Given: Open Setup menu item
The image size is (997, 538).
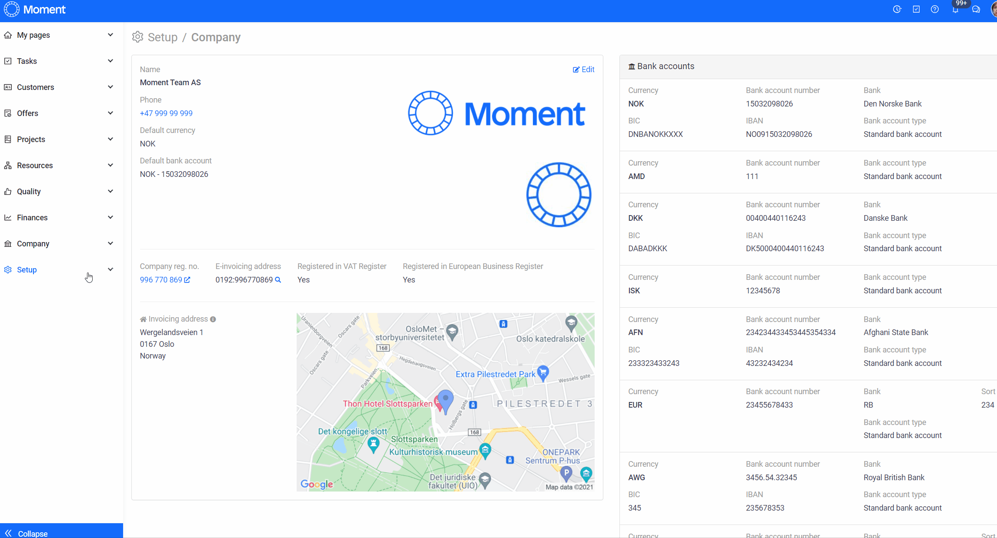Looking at the screenshot, I should point(61,270).
